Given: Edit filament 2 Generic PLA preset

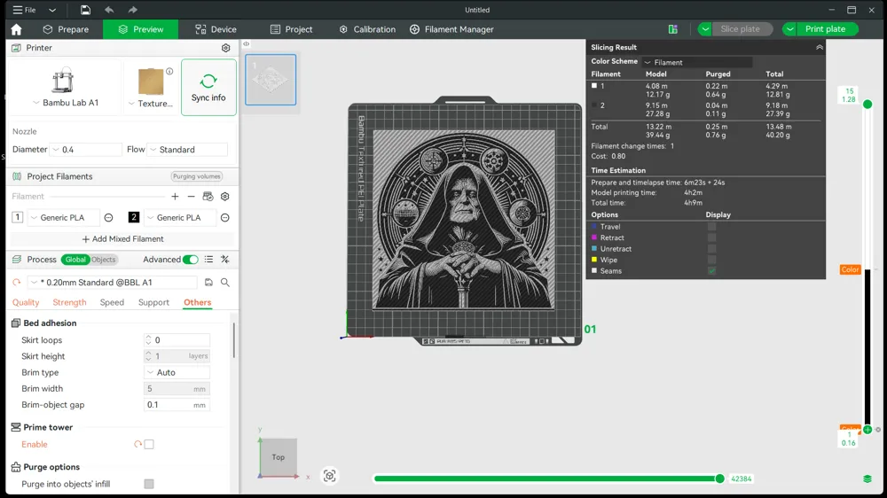Looking at the screenshot, I should pos(225,218).
